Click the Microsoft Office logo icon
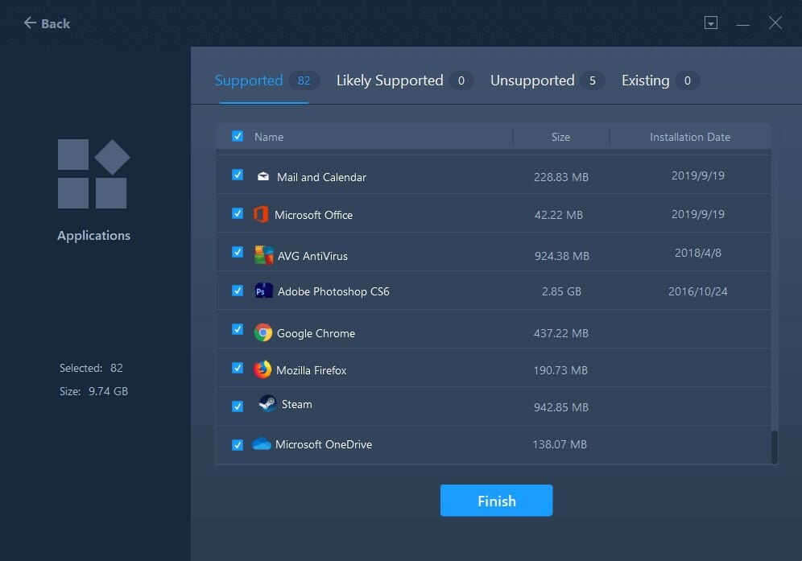 tap(261, 214)
